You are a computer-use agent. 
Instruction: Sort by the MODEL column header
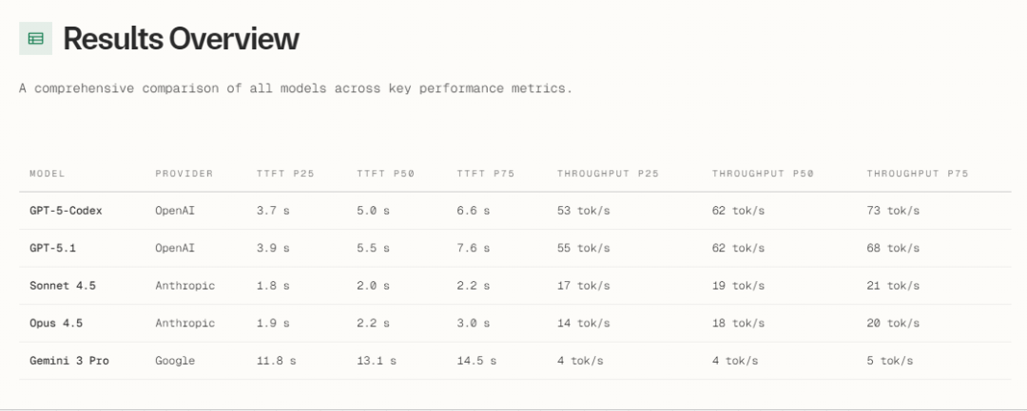(47, 174)
